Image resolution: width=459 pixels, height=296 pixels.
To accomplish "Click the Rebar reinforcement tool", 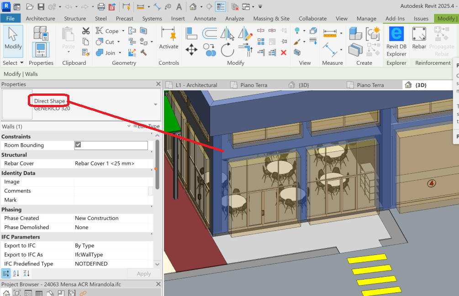I will [x=419, y=38].
